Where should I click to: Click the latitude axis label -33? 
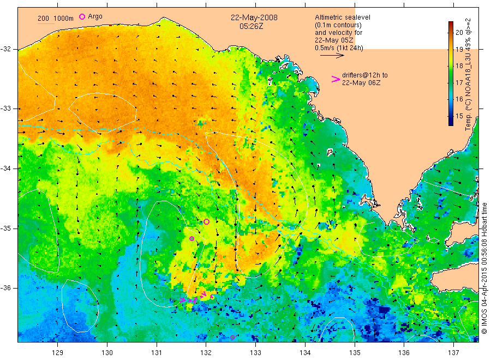(x=5, y=109)
